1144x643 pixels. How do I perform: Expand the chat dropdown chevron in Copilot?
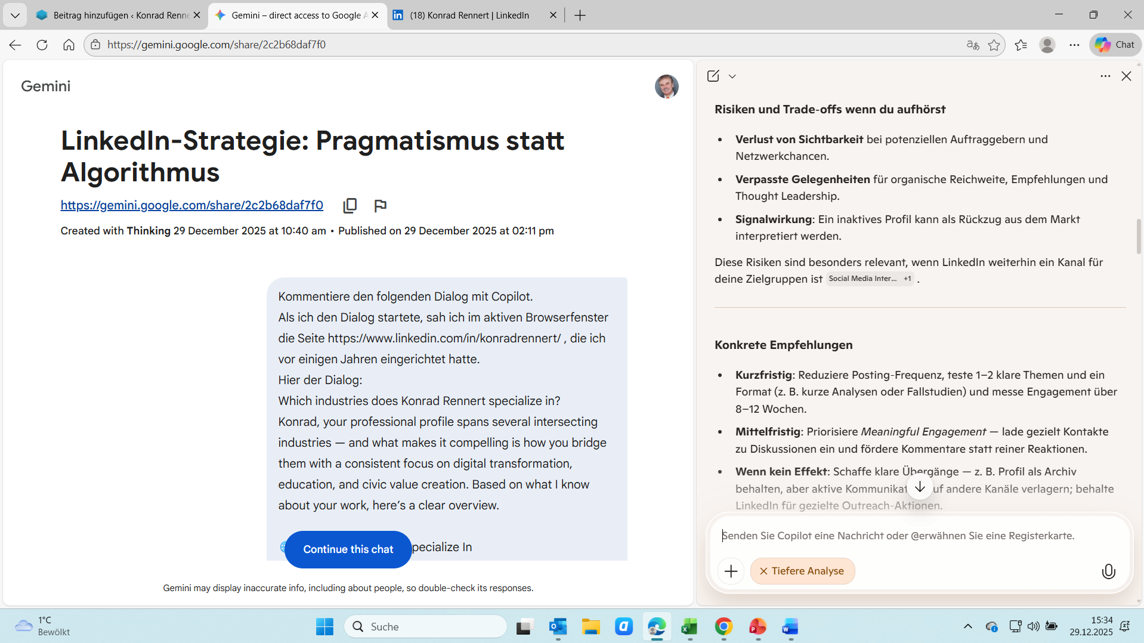coord(732,76)
